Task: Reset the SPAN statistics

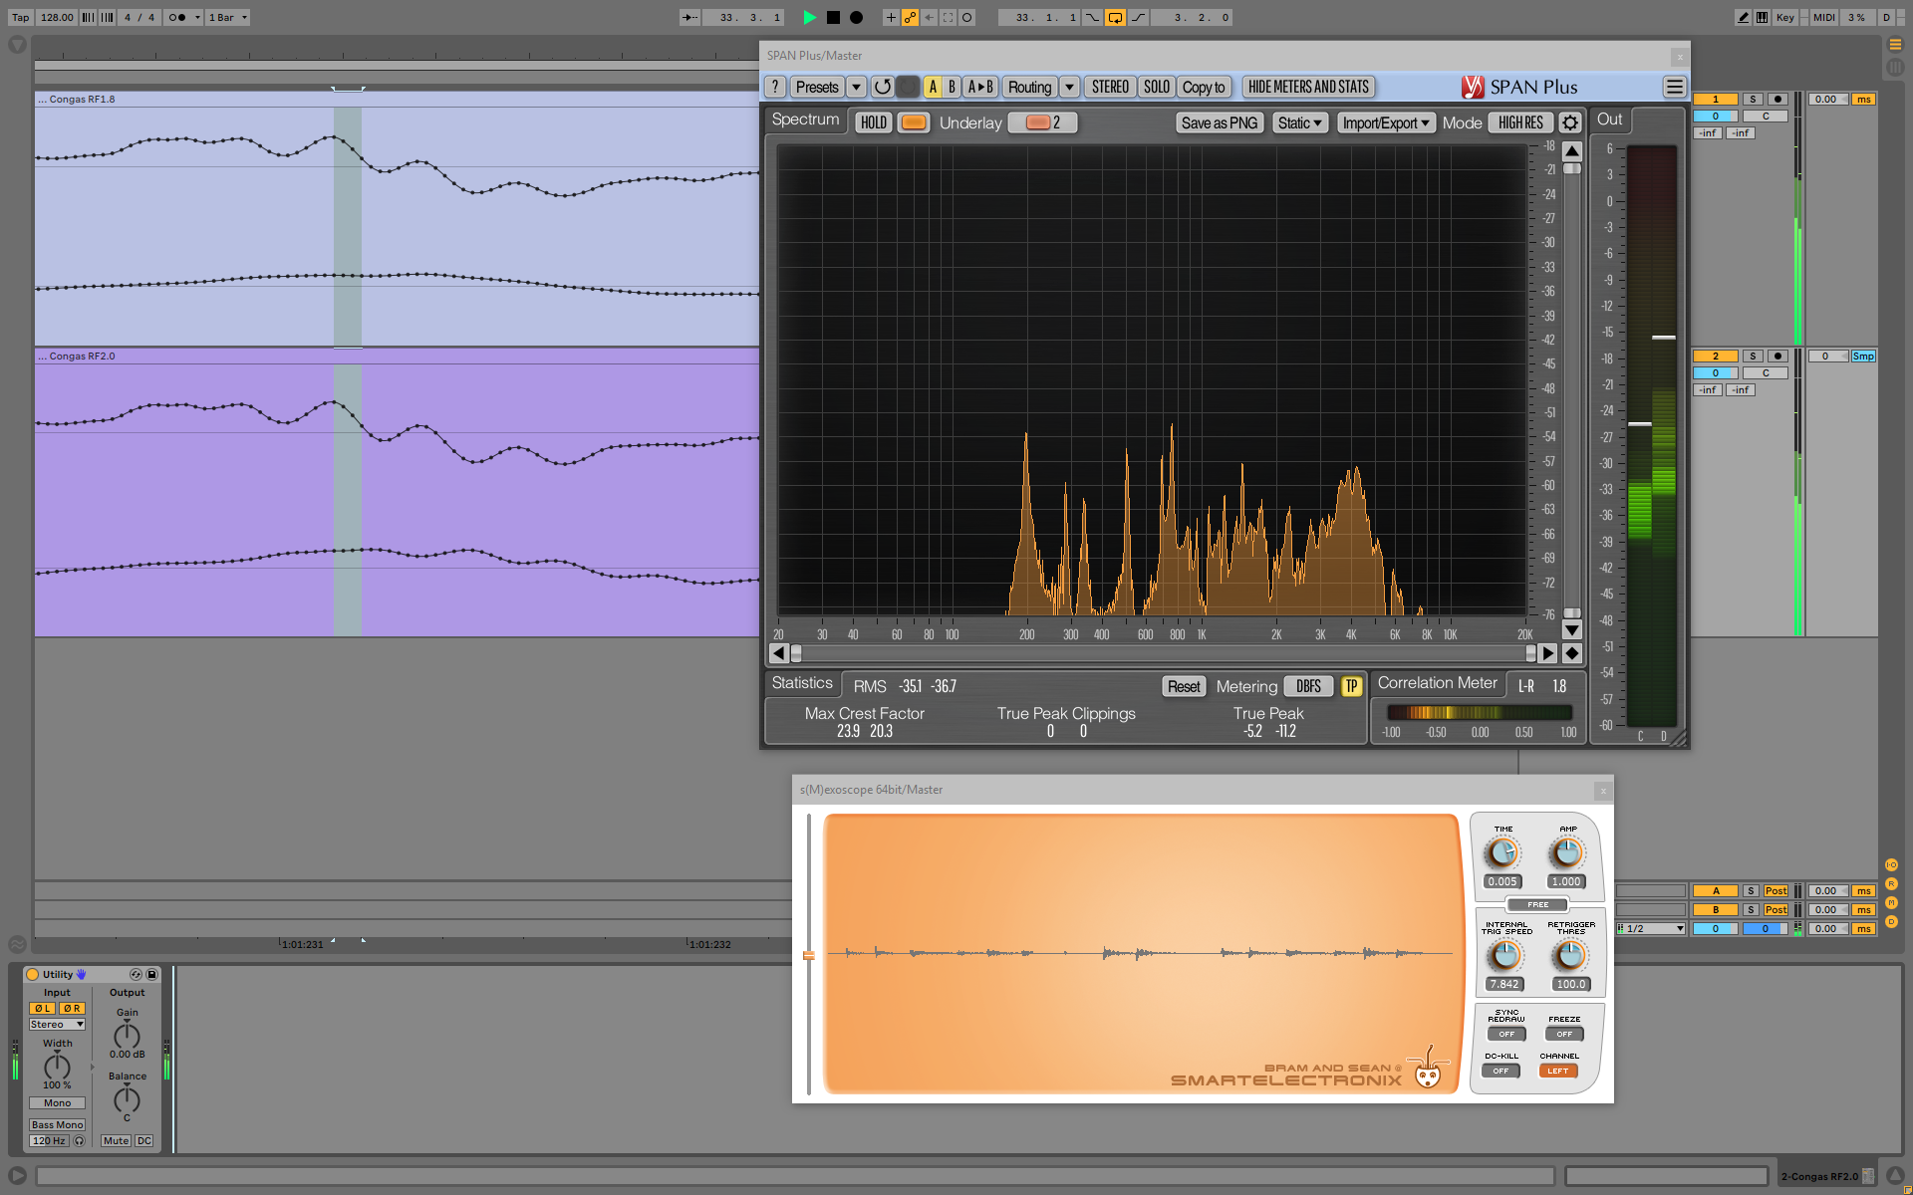Action: [1183, 686]
